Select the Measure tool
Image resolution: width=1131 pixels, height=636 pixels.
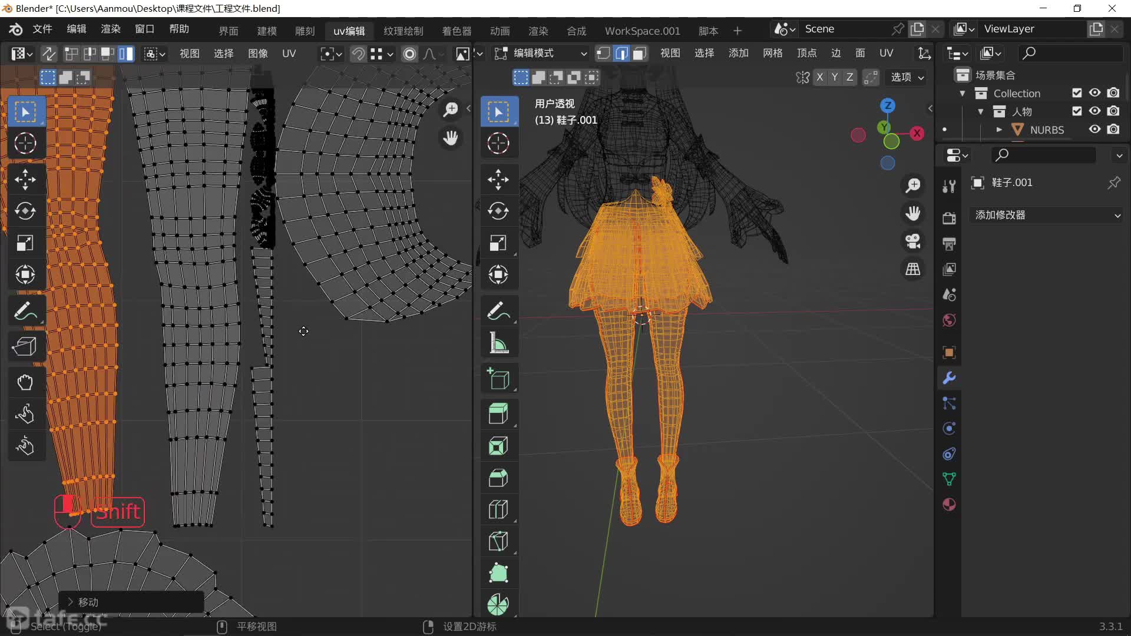pyautogui.click(x=498, y=343)
